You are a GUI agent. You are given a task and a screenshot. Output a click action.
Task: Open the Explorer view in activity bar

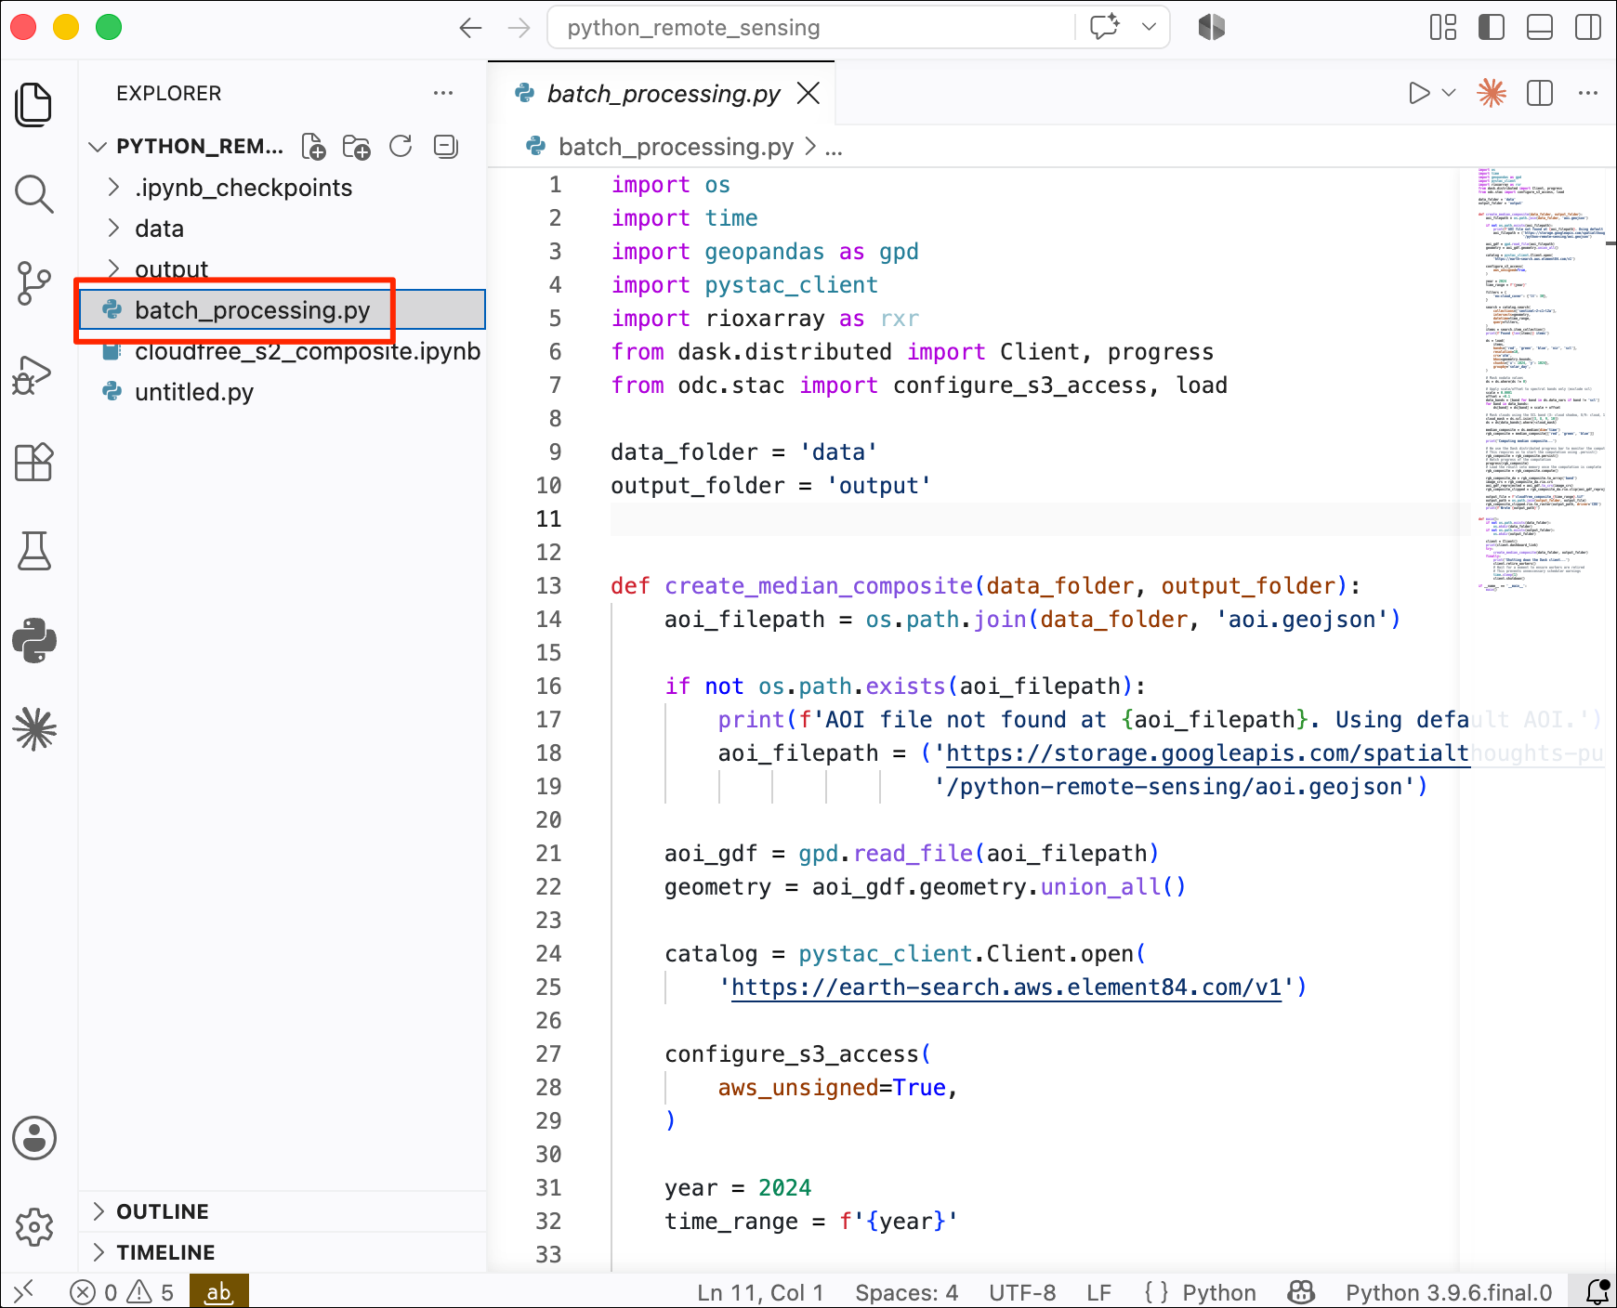[x=34, y=104]
